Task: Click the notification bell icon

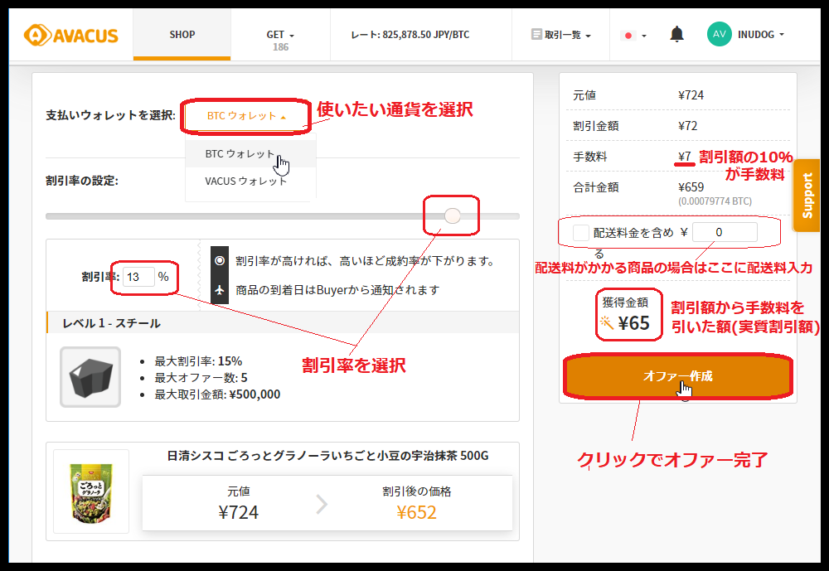Action: pyautogui.click(x=677, y=35)
